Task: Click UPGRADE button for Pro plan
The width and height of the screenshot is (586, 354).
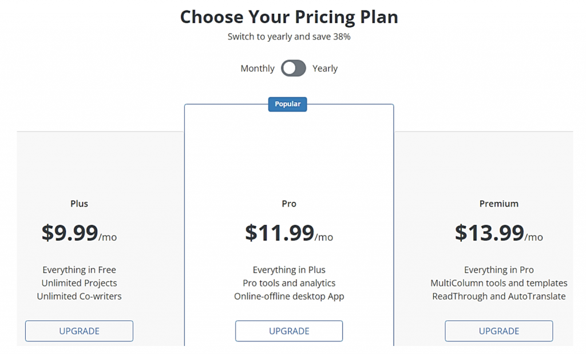Action: pyautogui.click(x=289, y=331)
